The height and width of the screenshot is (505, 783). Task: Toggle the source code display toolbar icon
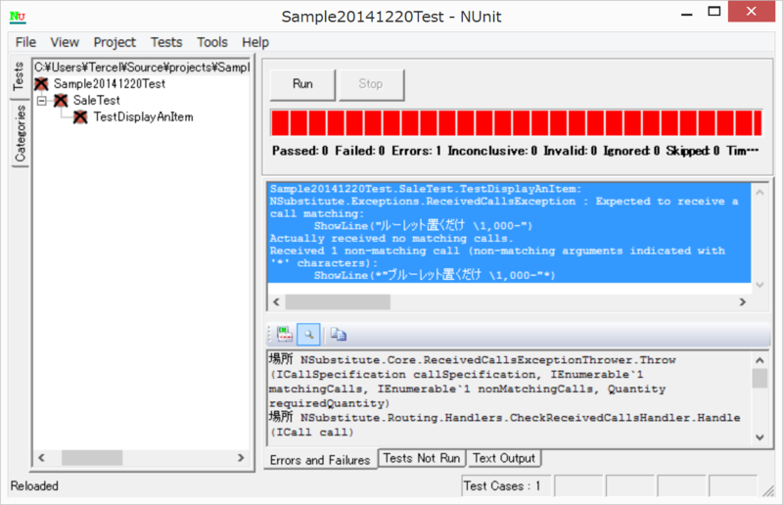click(285, 334)
